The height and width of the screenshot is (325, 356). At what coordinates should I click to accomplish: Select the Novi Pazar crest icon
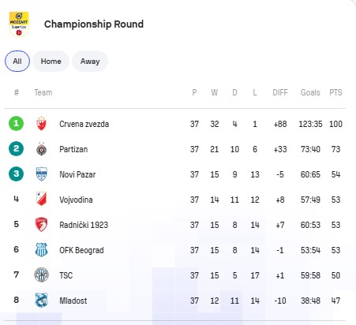click(x=41, y=174)
